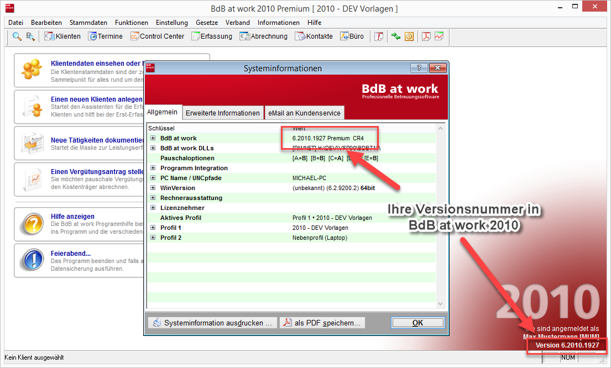Open Büro from the toolbar
Image resolution: width=611 pixels, height=368 pixels.
pyautogui.click(x=352, y=36)
